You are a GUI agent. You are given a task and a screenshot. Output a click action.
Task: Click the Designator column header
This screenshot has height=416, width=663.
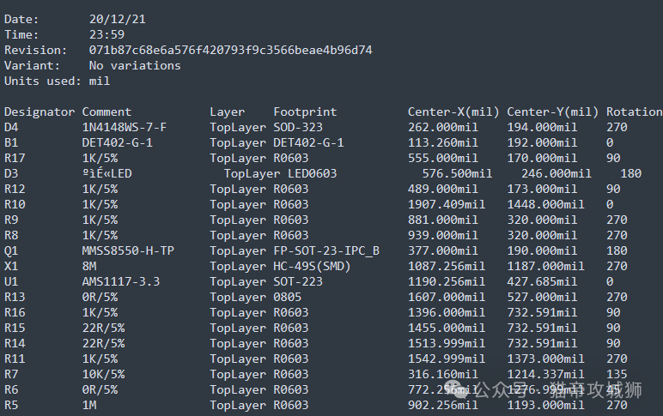click(40, 112)
